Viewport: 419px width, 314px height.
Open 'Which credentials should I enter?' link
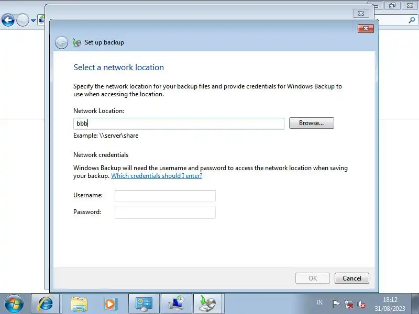[x=157, y=176]
